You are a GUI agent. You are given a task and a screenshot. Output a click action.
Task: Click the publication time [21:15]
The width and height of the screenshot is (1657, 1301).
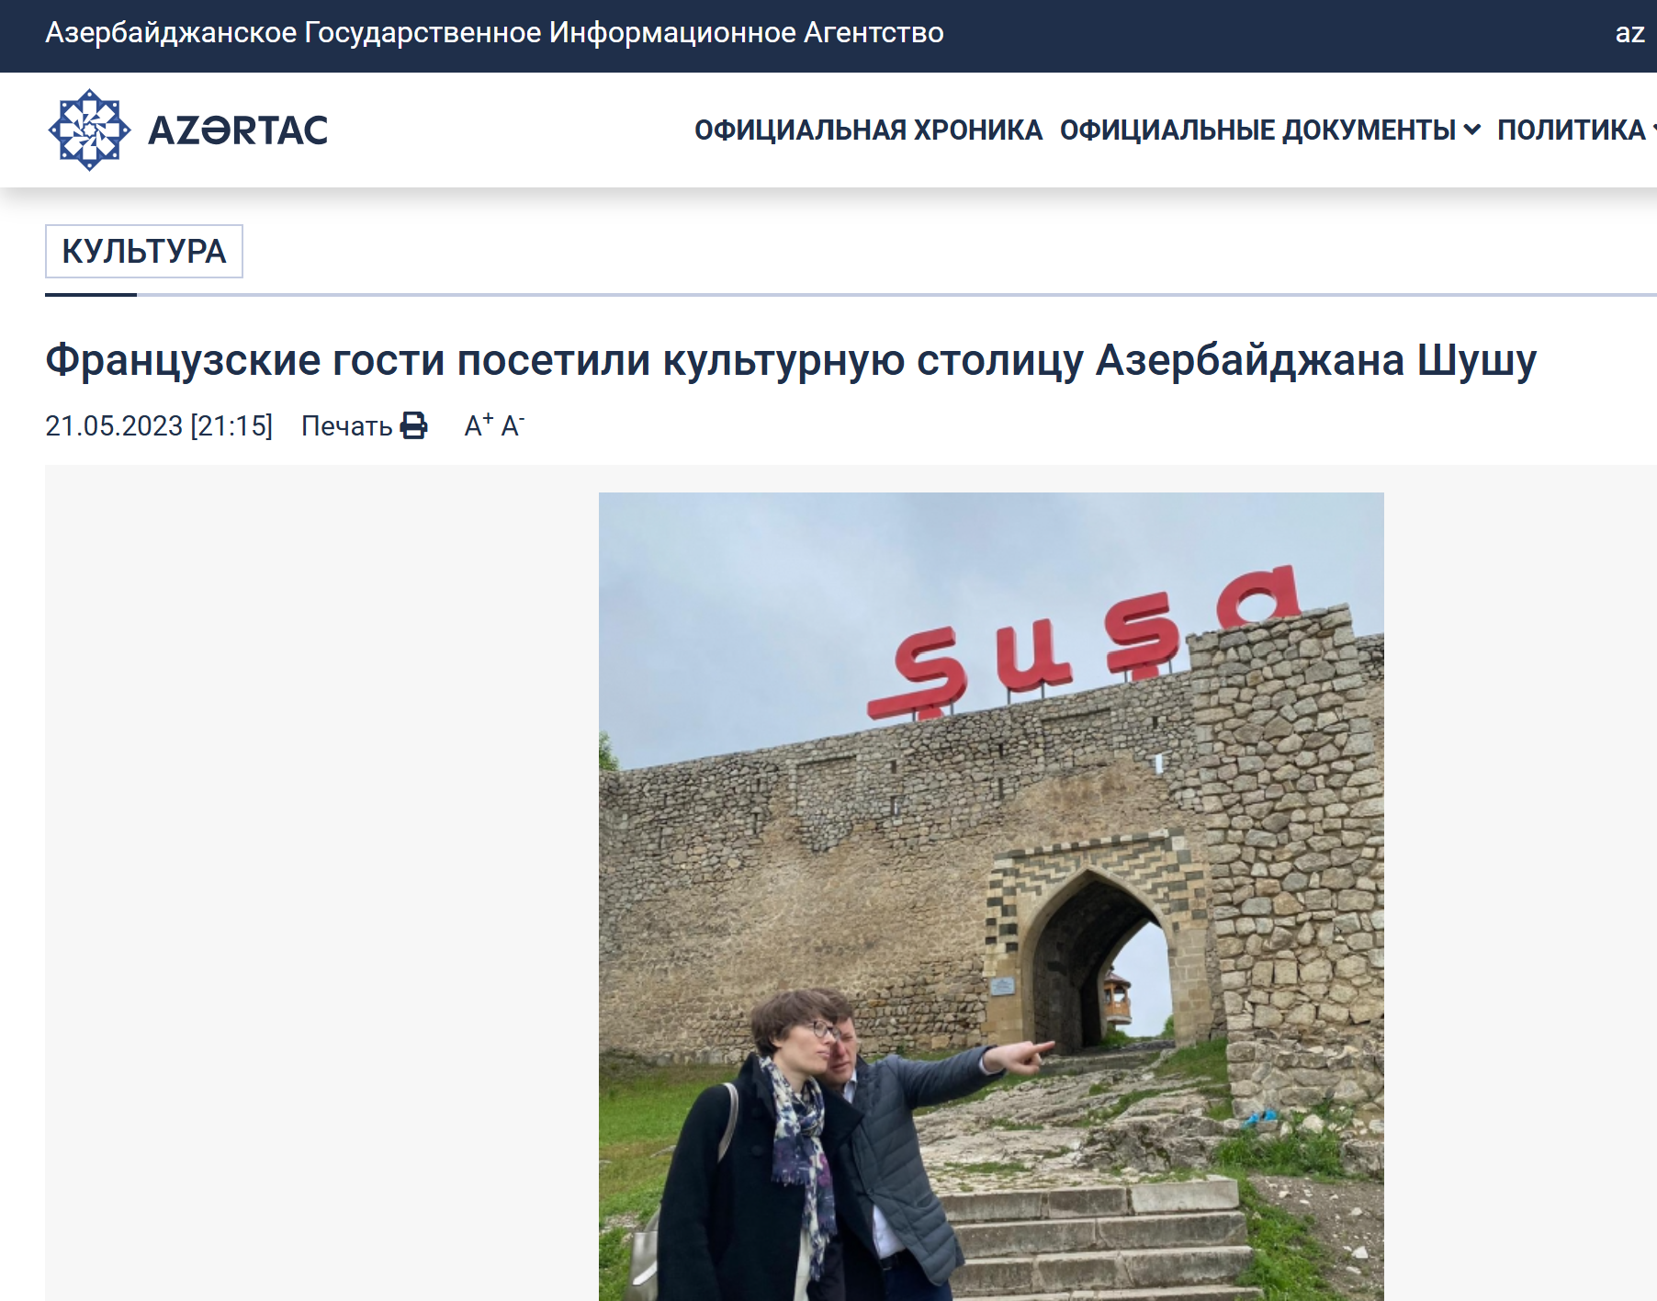pos(231,426)
